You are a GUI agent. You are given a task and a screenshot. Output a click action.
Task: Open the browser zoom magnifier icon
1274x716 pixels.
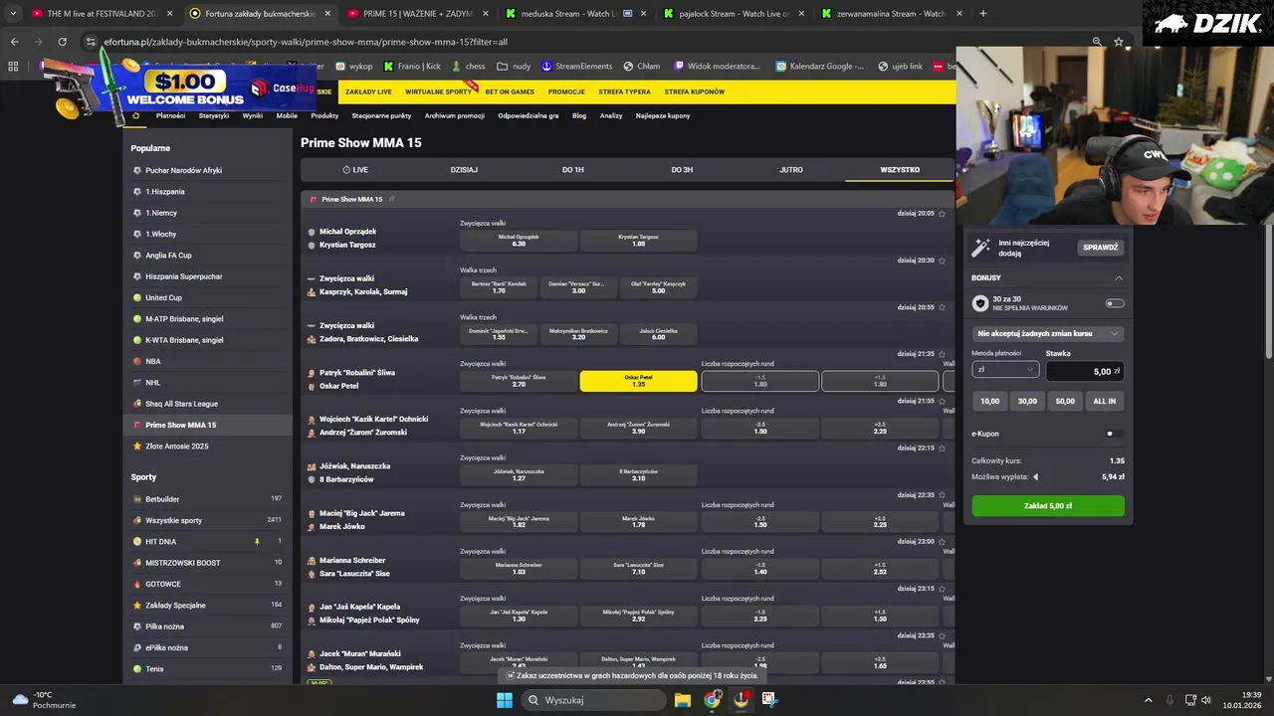point(1097,42)
